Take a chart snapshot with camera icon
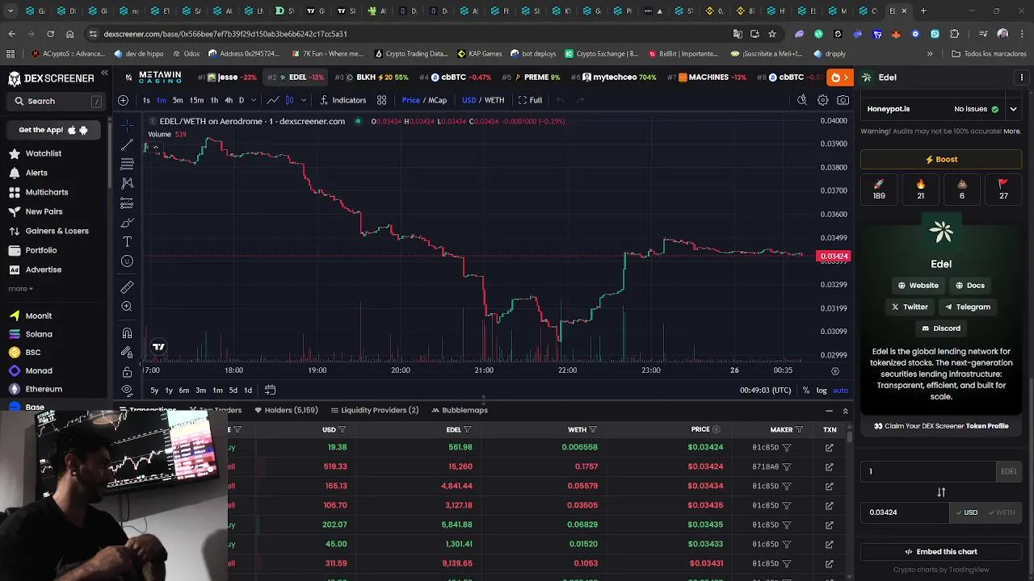 click(843, 100)
